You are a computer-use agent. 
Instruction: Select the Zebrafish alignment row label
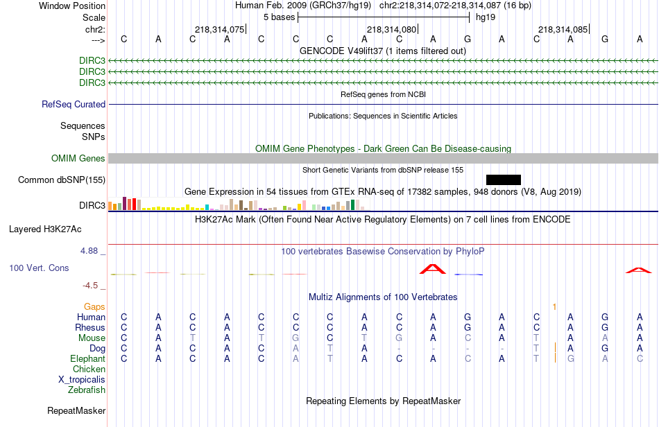point(87,390)
